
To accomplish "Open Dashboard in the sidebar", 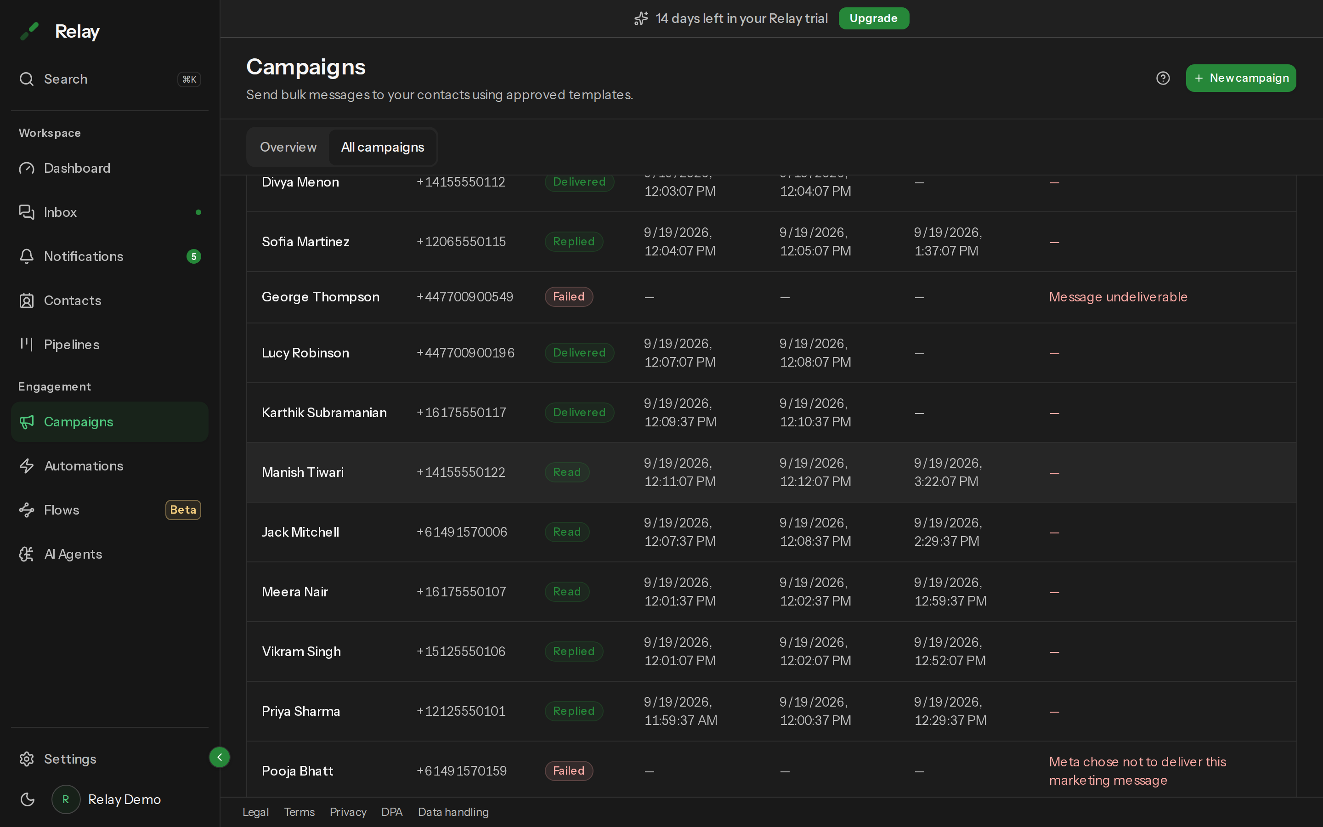I will 109,168.
